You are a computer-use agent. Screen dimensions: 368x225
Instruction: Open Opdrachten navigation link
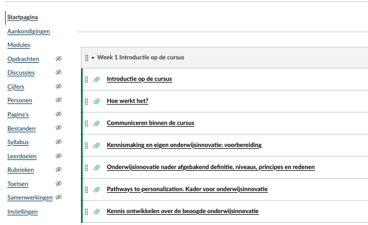23,59
